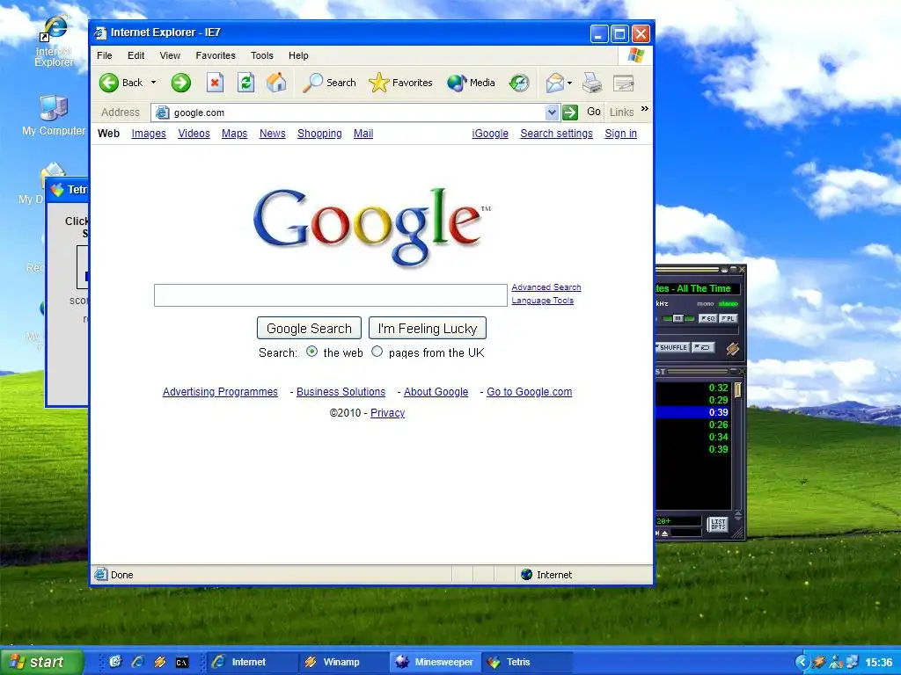Open the Media toolbar button
This screenshot has height=675, width=901.
tap(472, 83)
